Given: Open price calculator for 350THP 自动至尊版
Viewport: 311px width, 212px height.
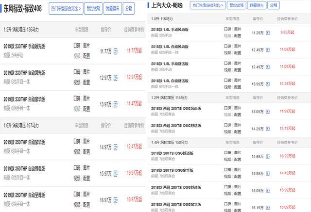Looking at the screenshot, I should [x=116, y=200].
